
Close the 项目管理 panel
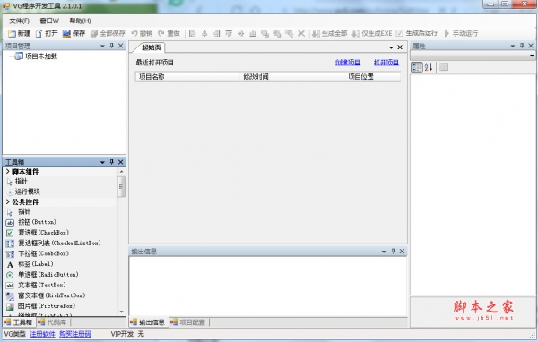click(x=121, y=46)
